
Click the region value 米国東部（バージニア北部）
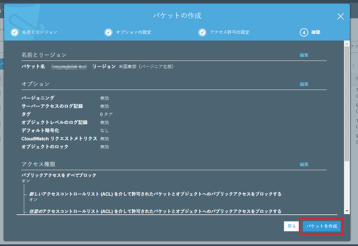click(x=146, y=67)
